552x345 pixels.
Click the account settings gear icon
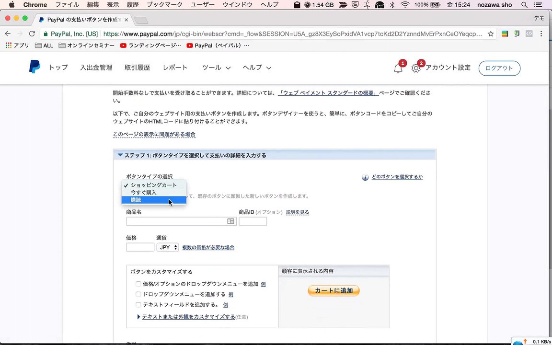[416, 69]
